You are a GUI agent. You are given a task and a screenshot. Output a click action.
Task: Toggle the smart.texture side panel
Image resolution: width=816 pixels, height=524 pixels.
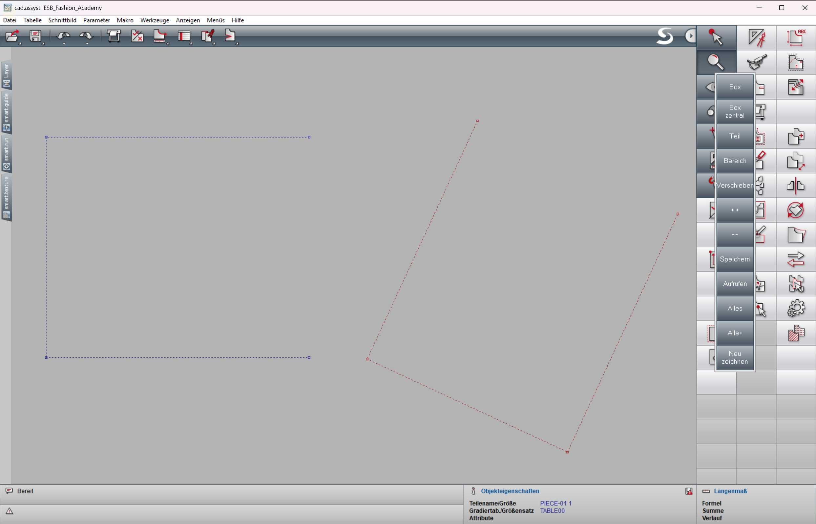click(7, 198)
